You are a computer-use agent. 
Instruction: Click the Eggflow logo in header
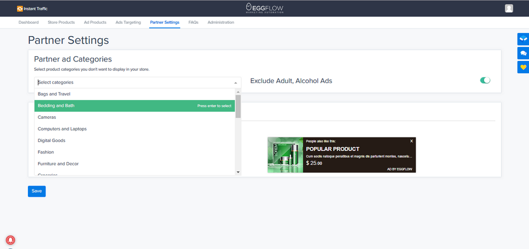click(x=264, y=8)
